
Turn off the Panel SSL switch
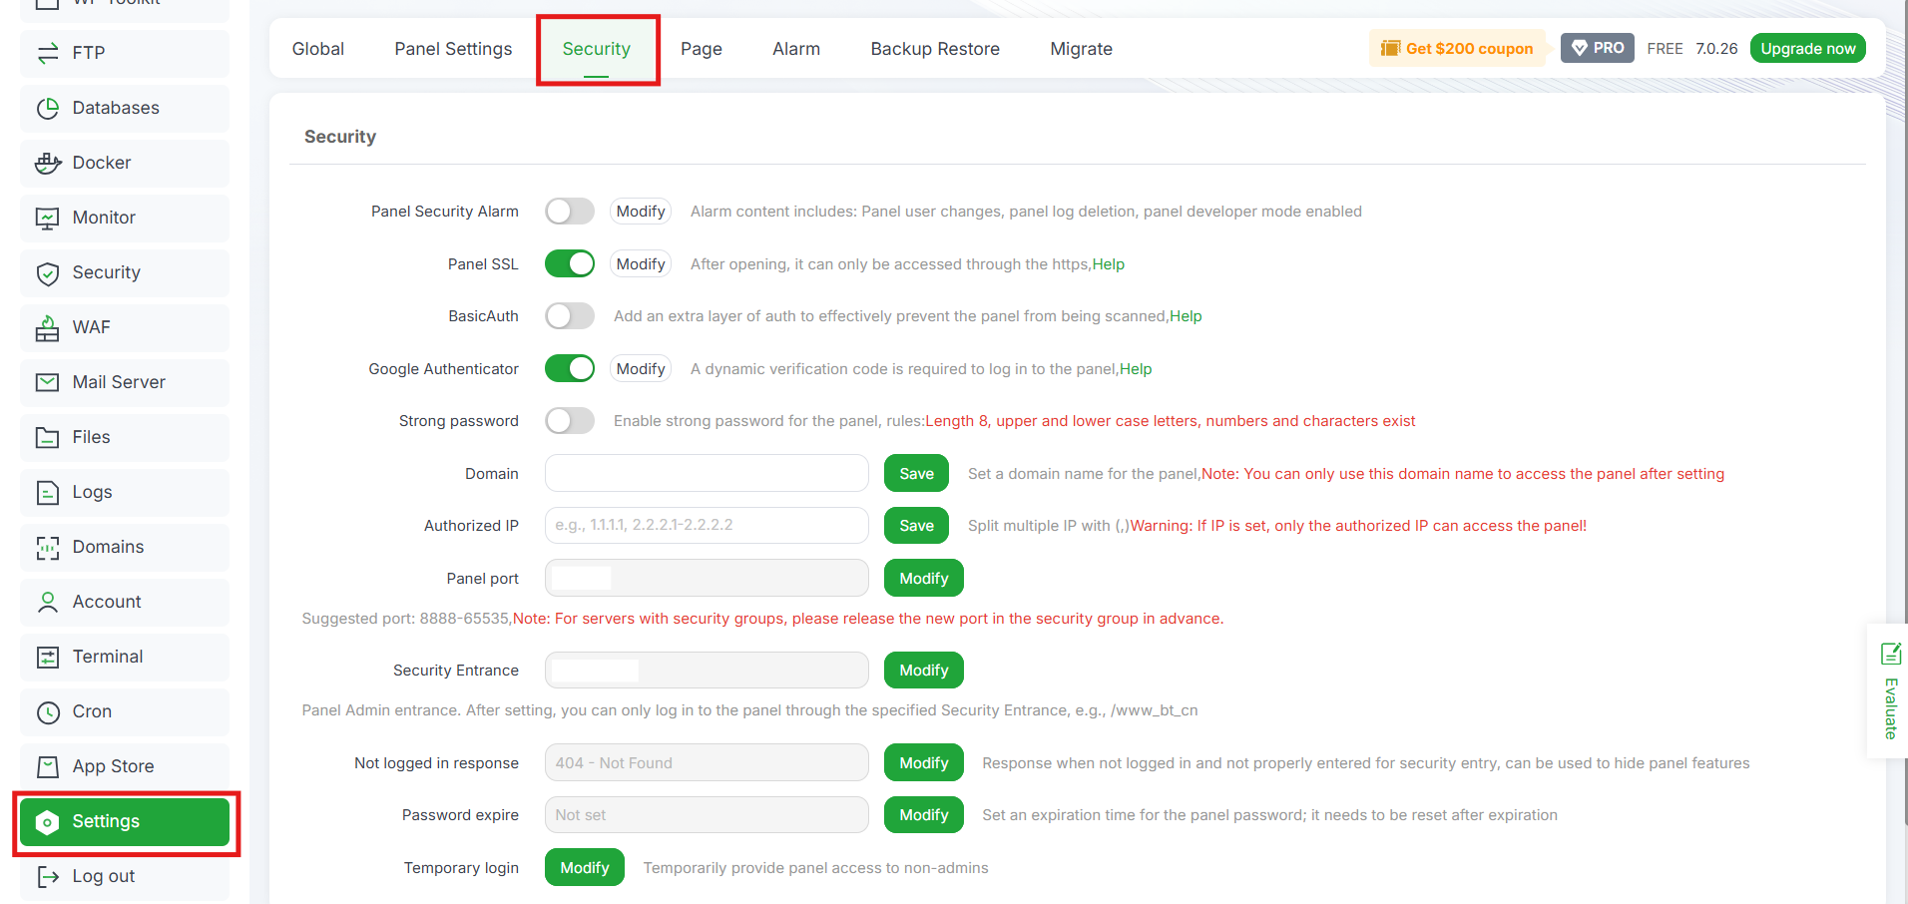pyautogui.click(x=570, y=263)
